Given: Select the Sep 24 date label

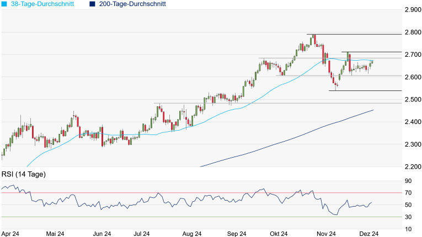Looking at the screenshot, I should [x=236, y=233].
